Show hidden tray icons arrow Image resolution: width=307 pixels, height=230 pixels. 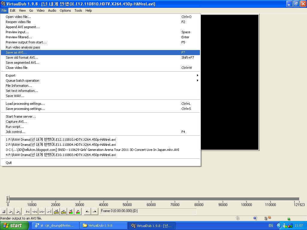[279, 226]
